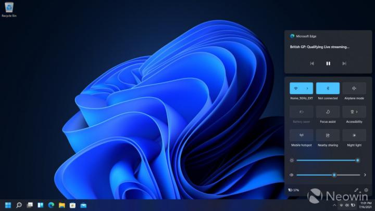The image size is (375, 211).
Task: Click the battery 57% indicator
Action: pos(294,190)
